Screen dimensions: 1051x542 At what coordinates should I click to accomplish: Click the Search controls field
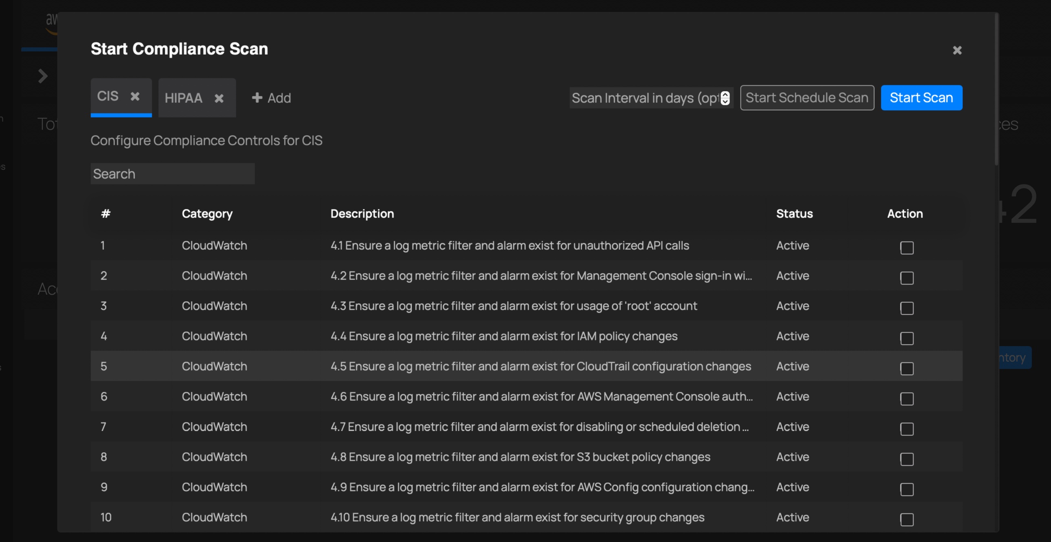(x=173, y=174)
